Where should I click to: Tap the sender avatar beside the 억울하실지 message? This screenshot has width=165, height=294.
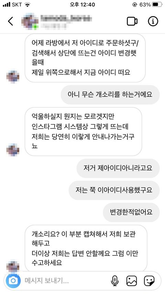point(13,150)
